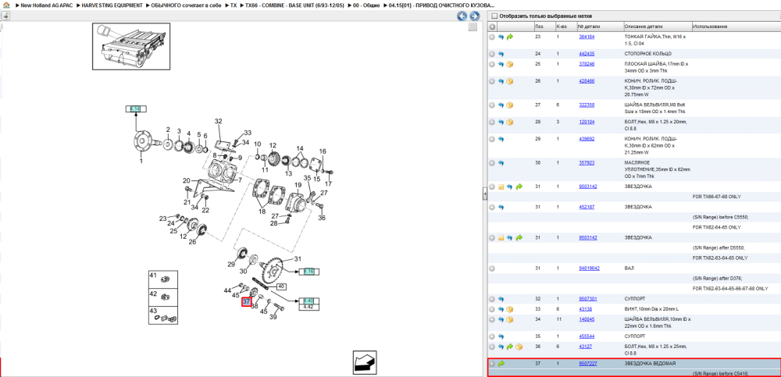The height and width of the screenshot is (377, 781).
Task: Click 'СТОПОРНОЕ КОЛЬЦО' description text
Action: tap(647, 54)
